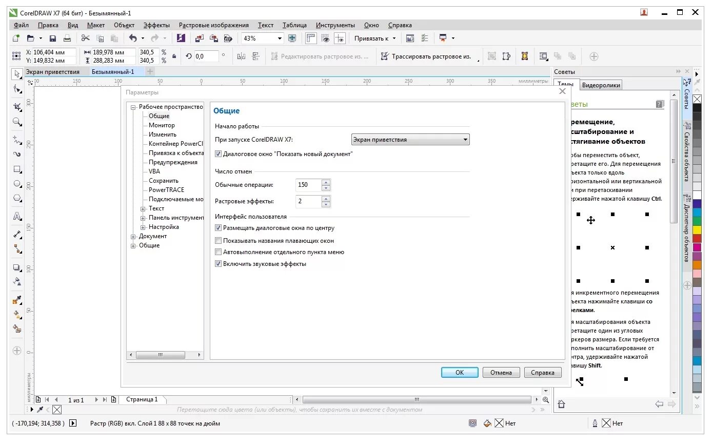Select the Freehand tool

pyautogui.click(x=17, y=140)
